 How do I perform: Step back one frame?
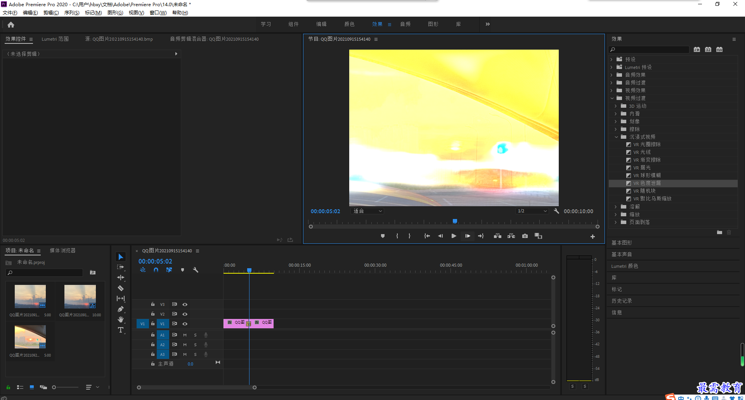[440, 236]
